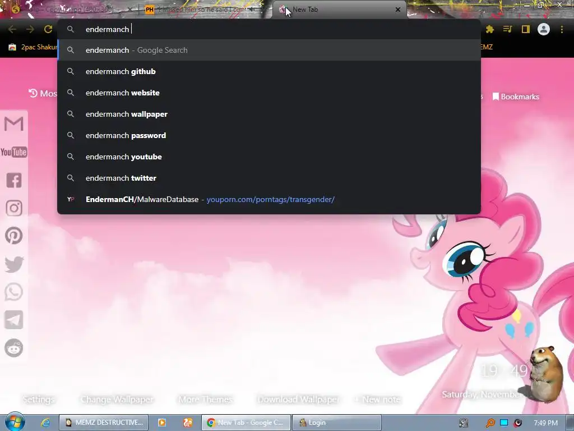Viewport: 574px width, 431px height.
Task: Open the 2pac Shakur bookmark
Action: coord(33,47)
